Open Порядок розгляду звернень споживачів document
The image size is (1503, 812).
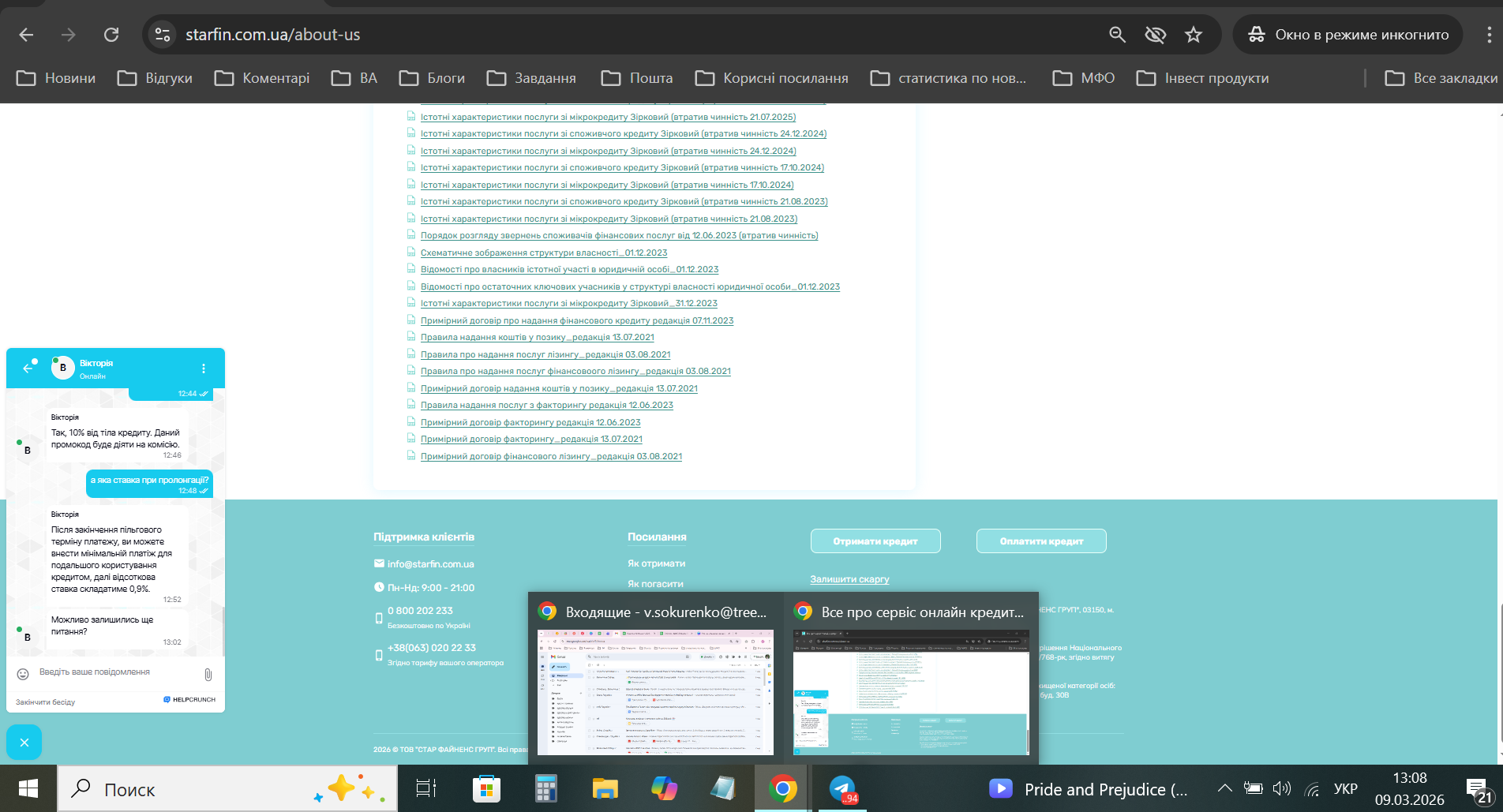619,235
